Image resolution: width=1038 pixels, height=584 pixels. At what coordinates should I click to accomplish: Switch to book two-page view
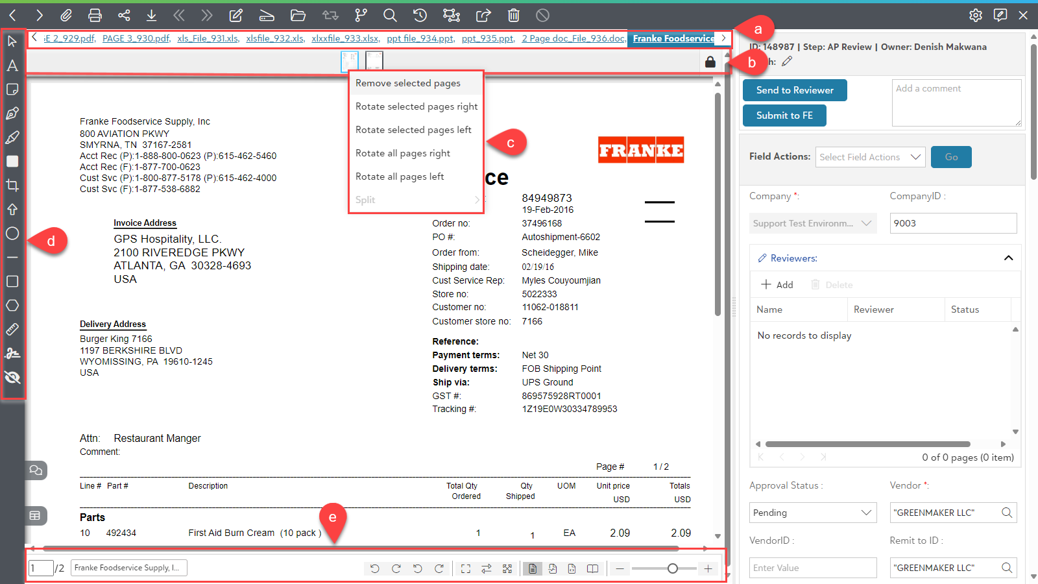(x=592, y=568)
